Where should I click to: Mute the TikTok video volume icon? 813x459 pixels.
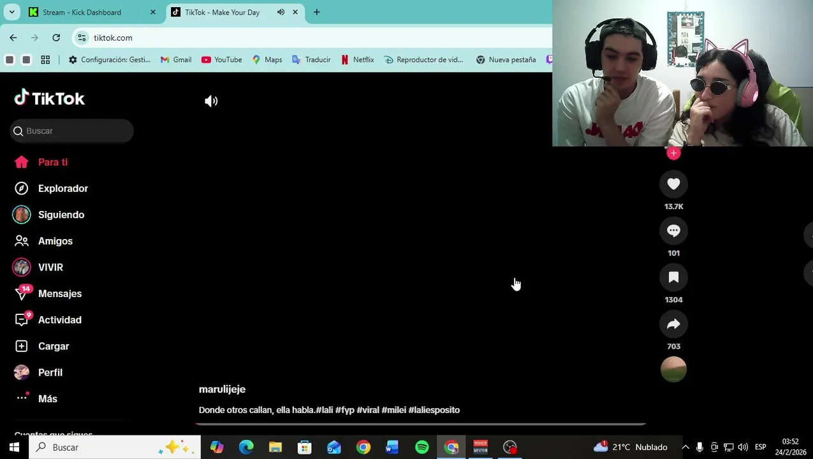(x=211, y=101)
